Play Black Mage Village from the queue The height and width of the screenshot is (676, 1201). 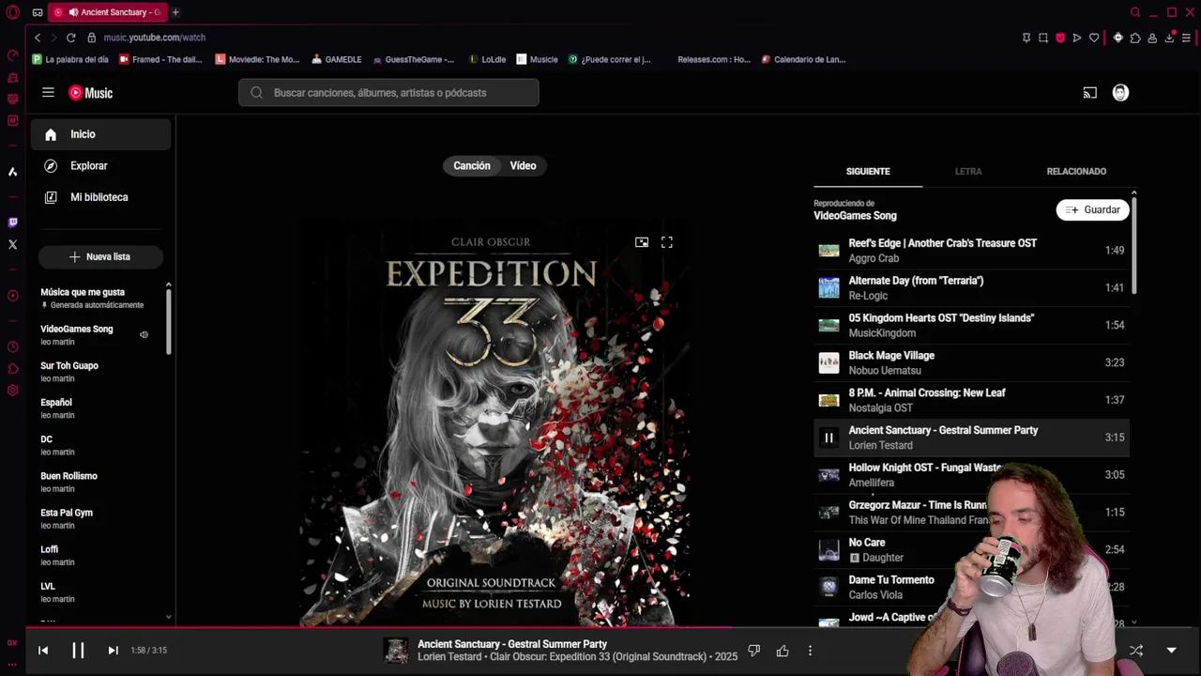[x=971, y=362]
